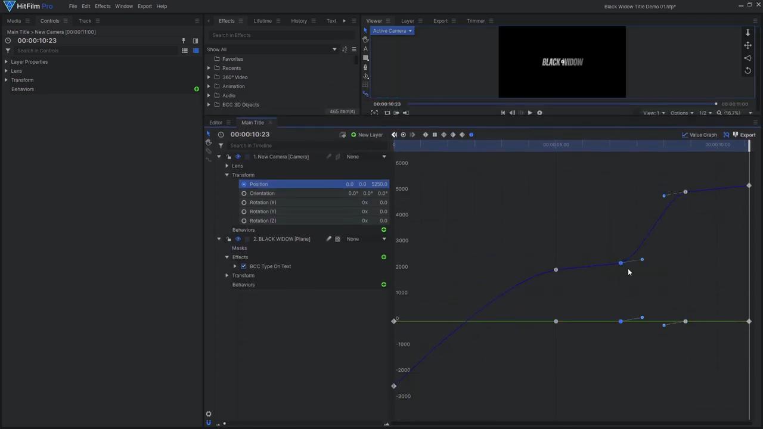
Task: Switch to the Editor timeline tab
Action: click(216, 123)
